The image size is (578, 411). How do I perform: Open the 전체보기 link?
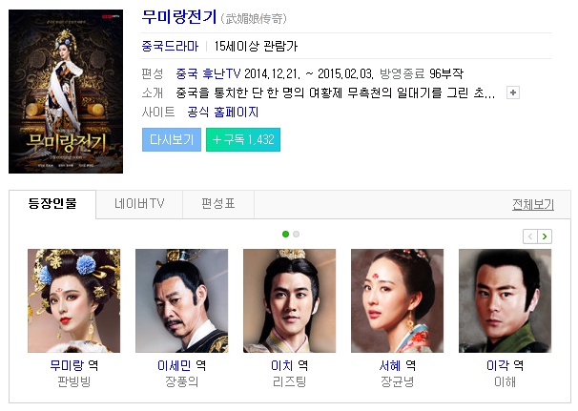click(533, 204)
